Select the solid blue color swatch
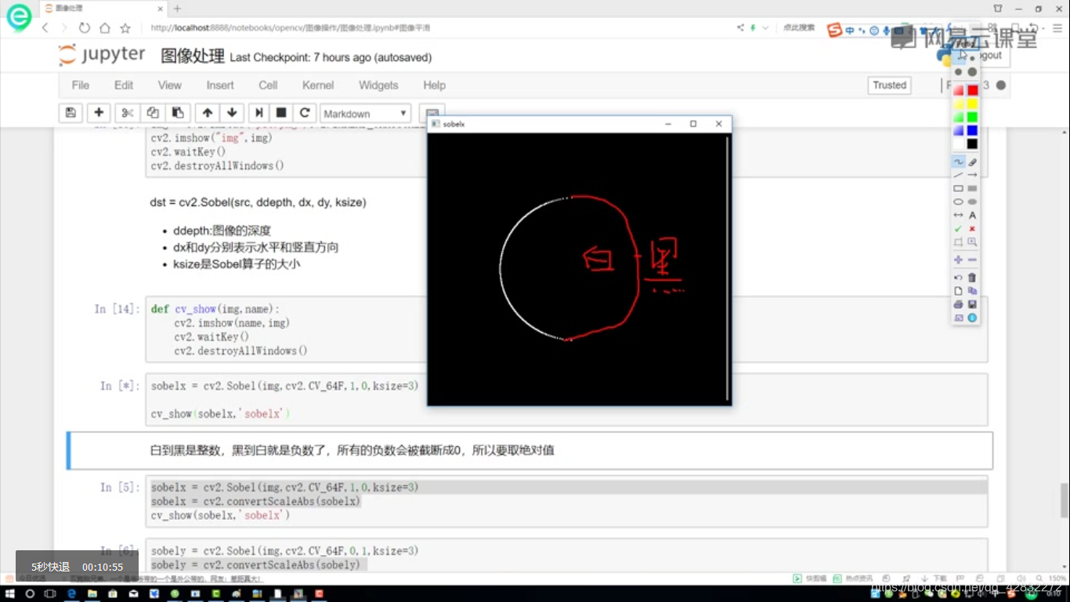Screen dimensions: 1070x602 click(x=972, y=130)
